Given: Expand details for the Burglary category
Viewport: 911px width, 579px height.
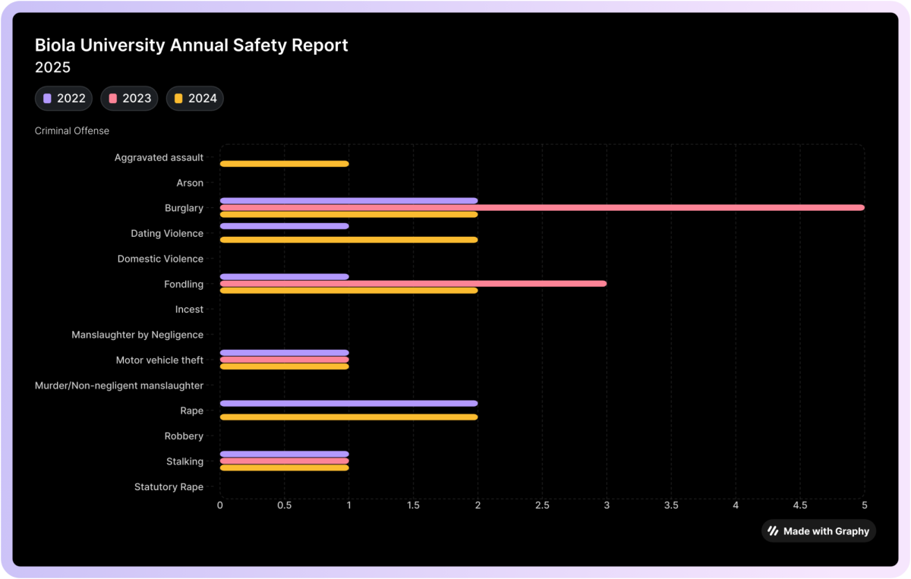Looking at the screenshot, I should click(183, 207).
